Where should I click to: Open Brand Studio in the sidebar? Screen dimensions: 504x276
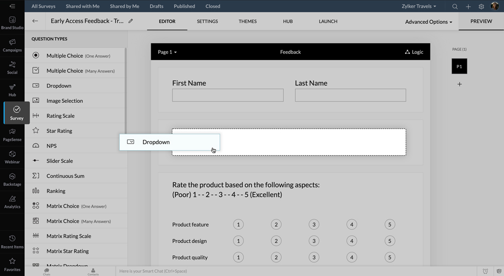[x=12, y=23]
